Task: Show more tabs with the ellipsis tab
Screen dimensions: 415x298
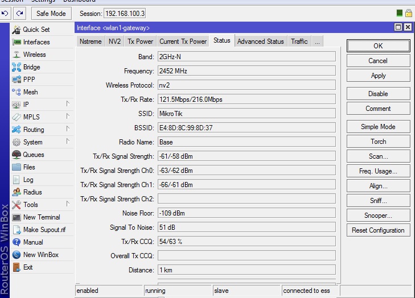Action: point(317,42)
